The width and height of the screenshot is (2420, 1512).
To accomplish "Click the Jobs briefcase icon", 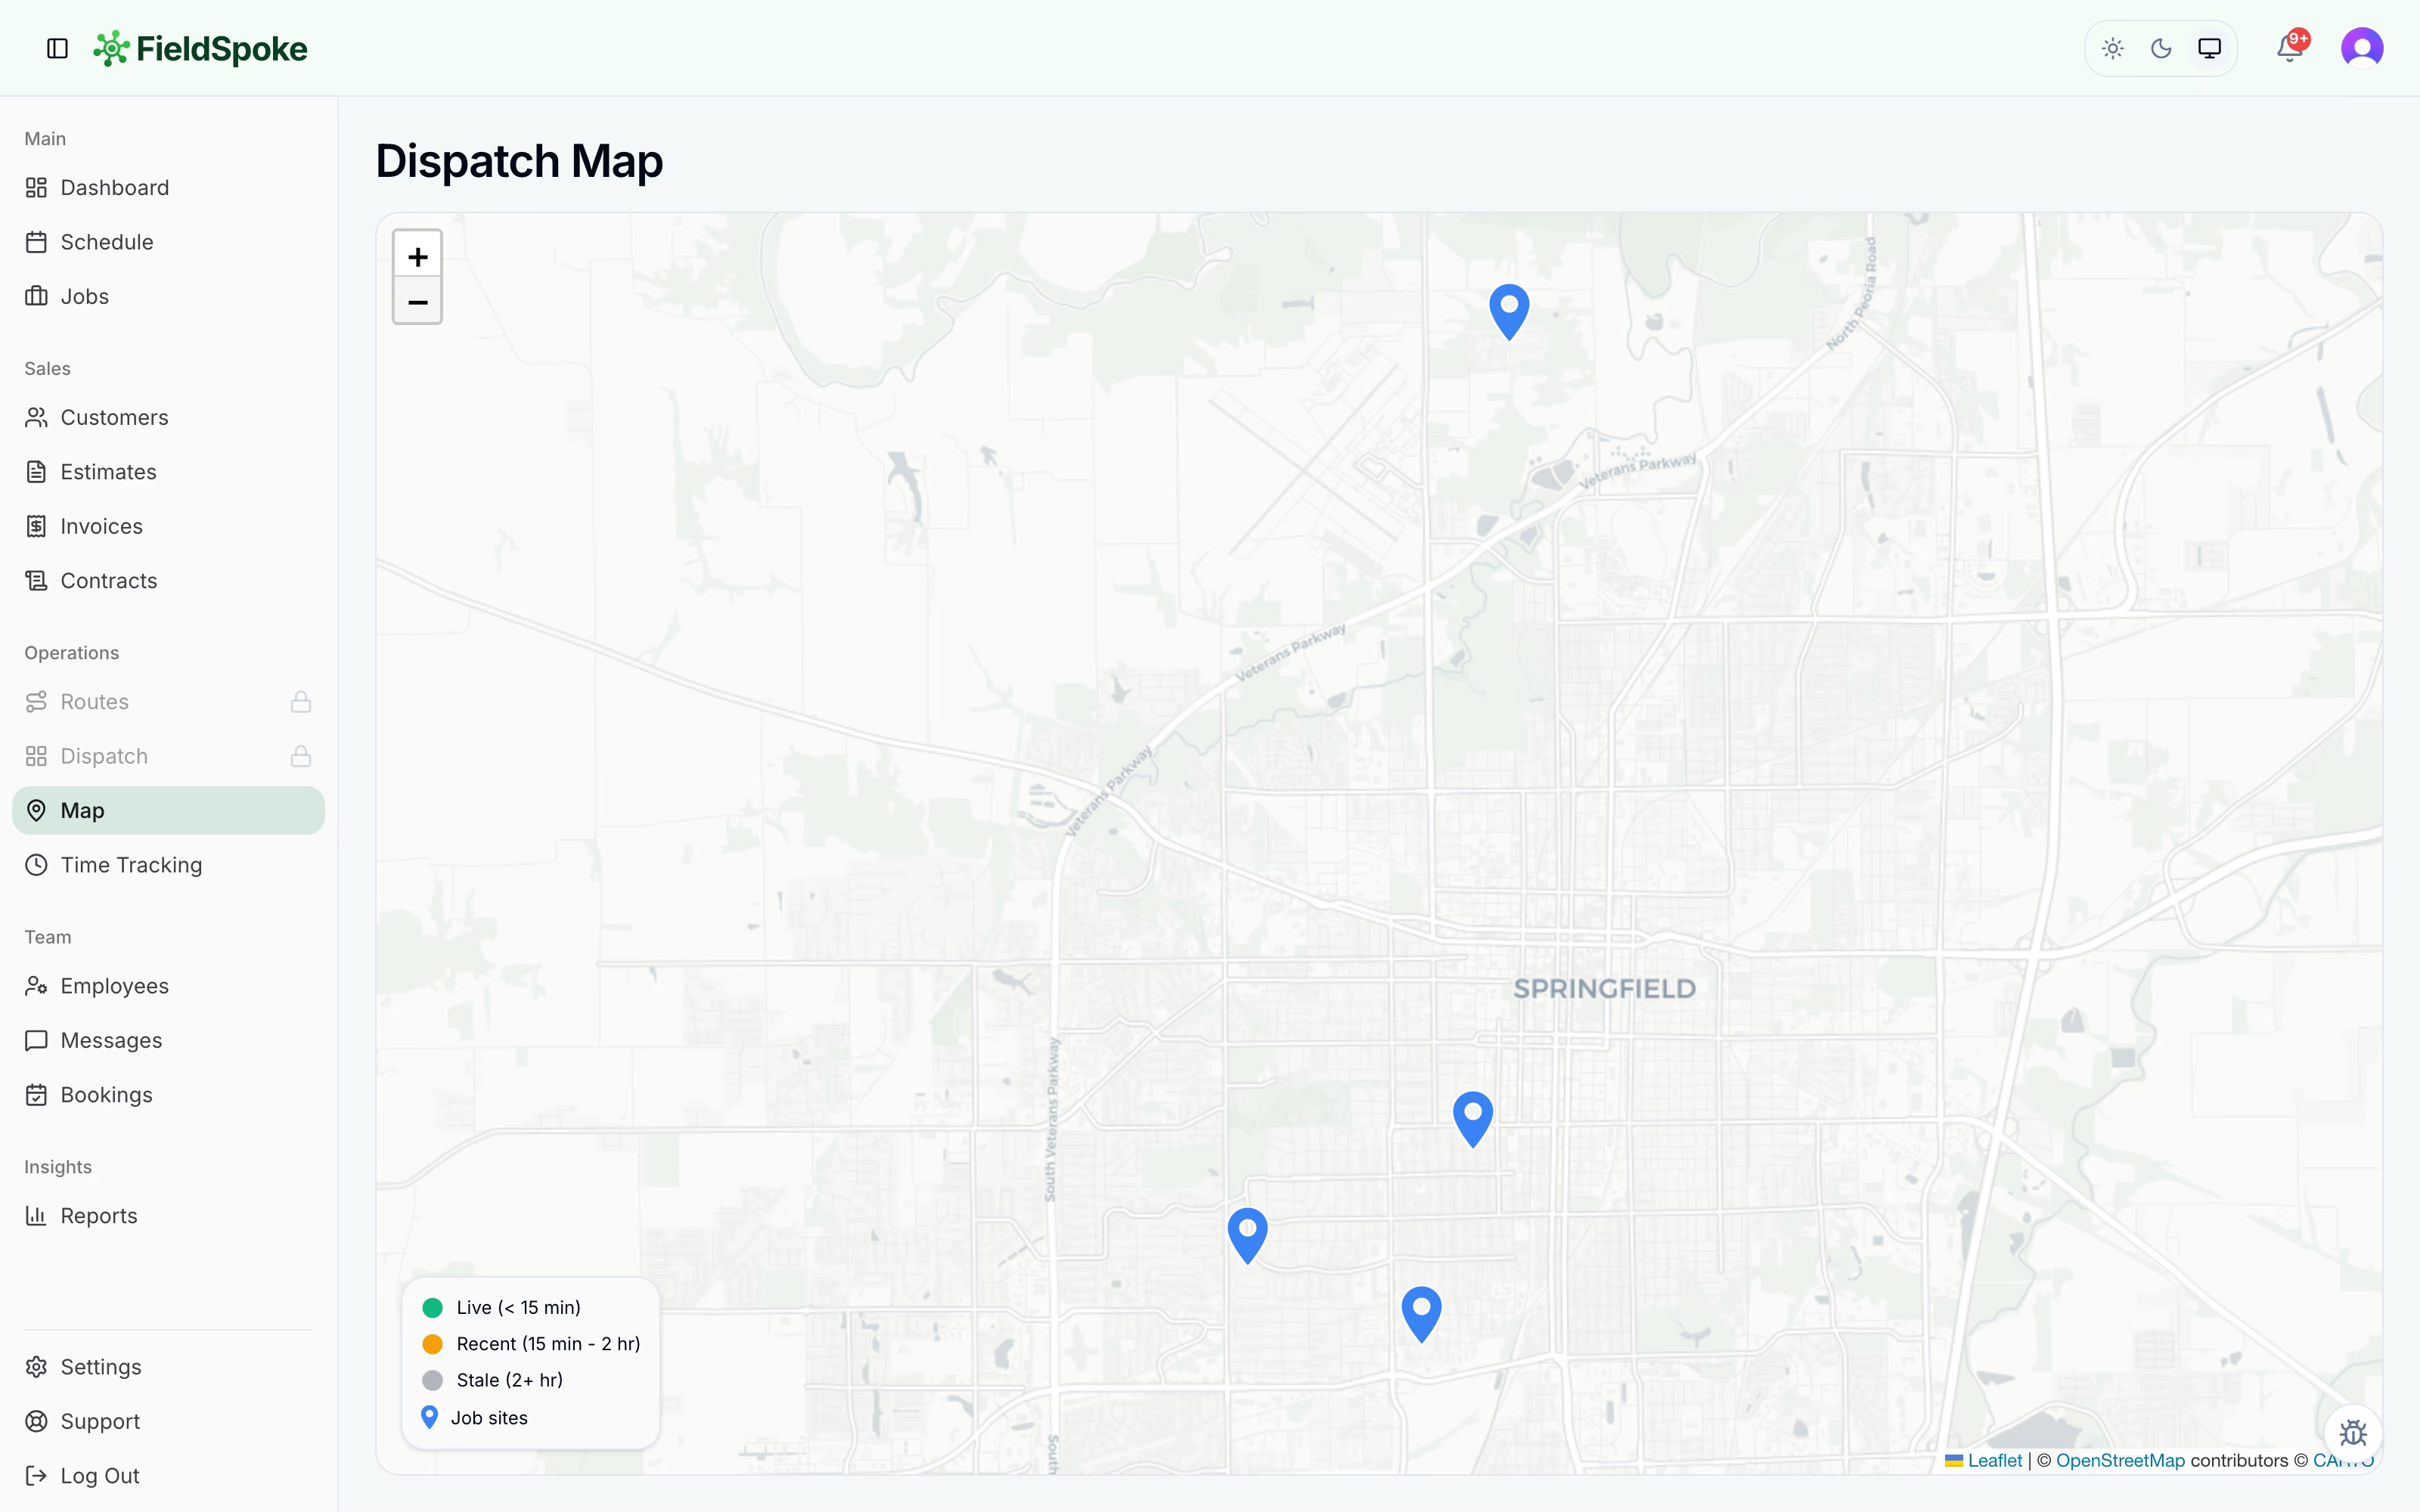I will point(36,296).
